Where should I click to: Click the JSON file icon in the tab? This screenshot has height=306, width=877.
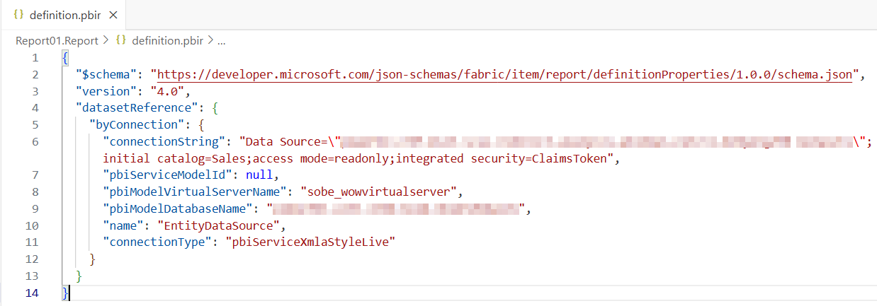pos(18,15)
